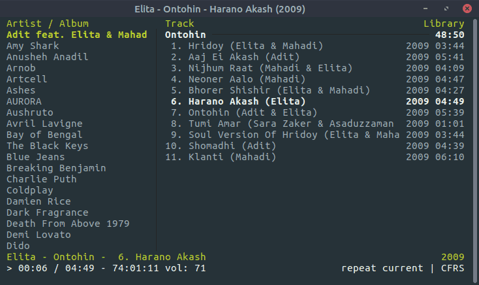Select Amy Shark in artist list
The image size is (479, 285).
tap(33, 46)
